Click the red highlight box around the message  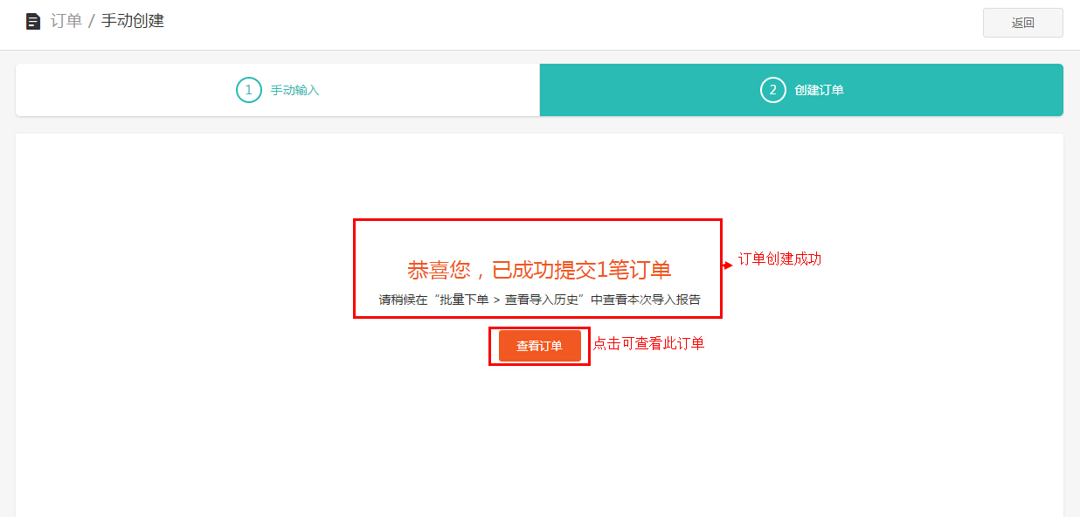[537, 220]
